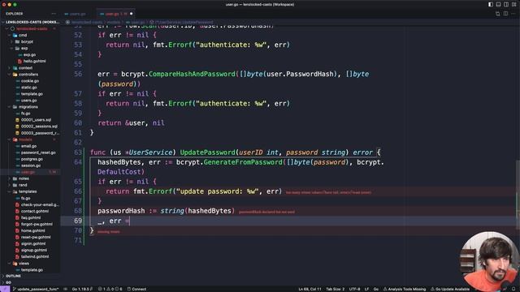Open postgres.go file
The image size is (520, 292).
32,159
